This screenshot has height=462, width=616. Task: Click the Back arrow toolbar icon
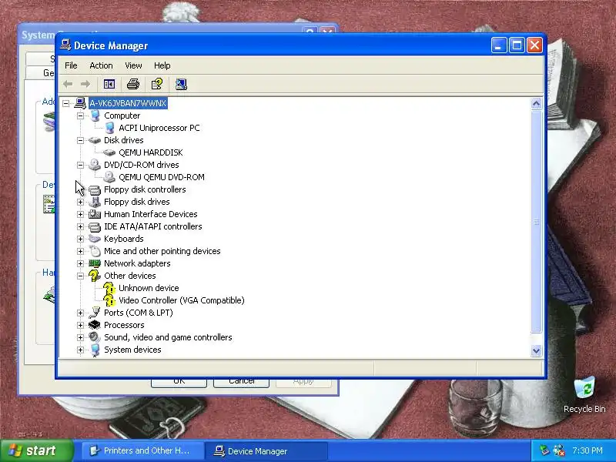click(68, 84)
